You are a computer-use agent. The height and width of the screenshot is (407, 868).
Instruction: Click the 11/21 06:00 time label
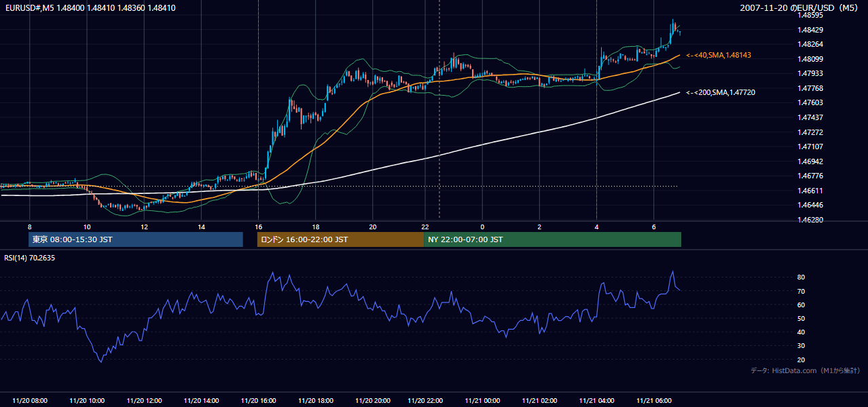653,401
